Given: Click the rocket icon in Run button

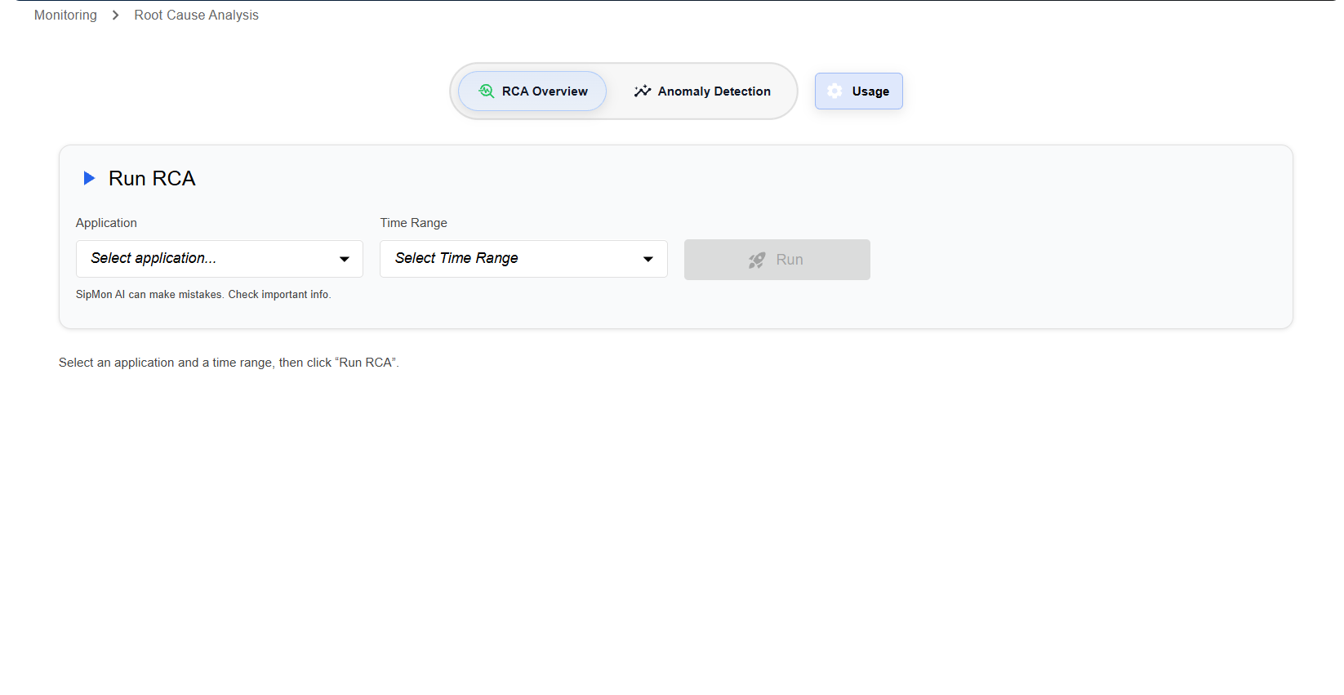Looking at the screenshot, I should [757, 260].
